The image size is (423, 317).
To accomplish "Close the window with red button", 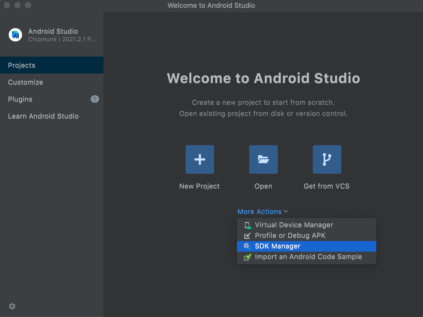I will [7, 5].
